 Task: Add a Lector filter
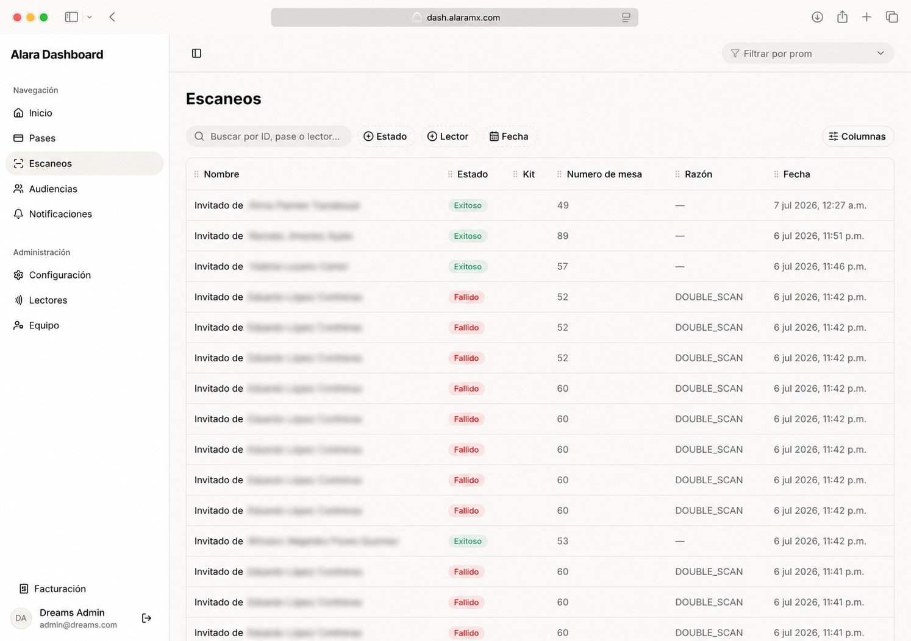448,136
